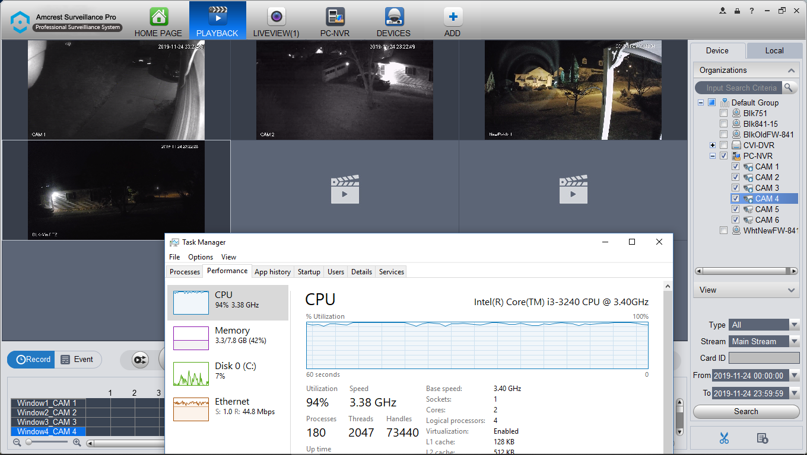Select the CAM 2 playback video window
The image size is (807, 455).
[x=345, y=90]
